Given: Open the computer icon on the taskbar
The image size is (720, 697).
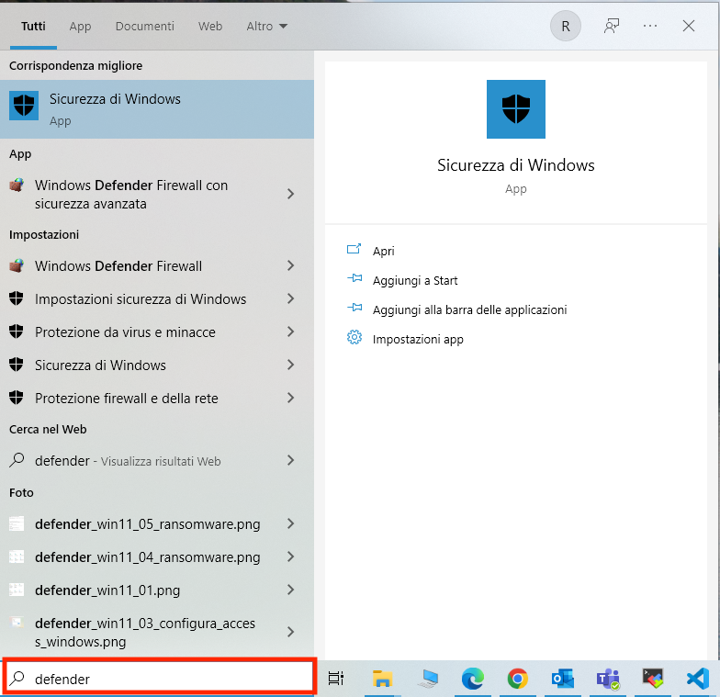Looking at the screenshot, I should [x=428, y=678].
